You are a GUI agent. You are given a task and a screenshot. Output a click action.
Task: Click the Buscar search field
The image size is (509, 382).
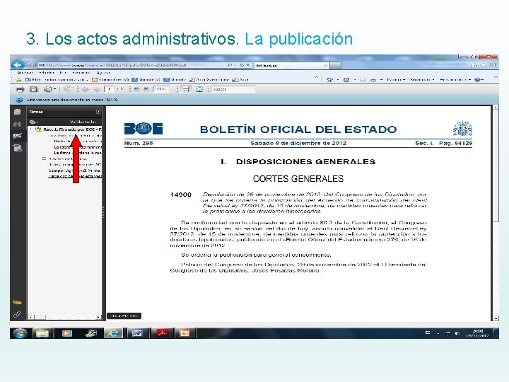[233, 89]
